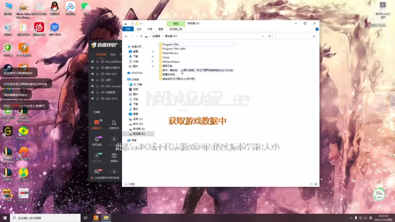395x222 pixels.
Task: Switch to the 共享 ribbon tab
Action: 150,29
